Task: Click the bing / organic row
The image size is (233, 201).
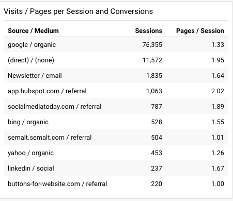Action: [x=116, y=122]
